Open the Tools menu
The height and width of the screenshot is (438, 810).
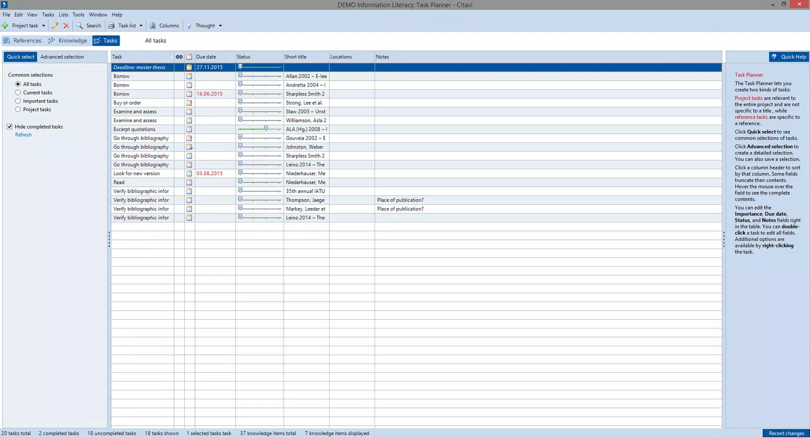pyautogui.click(x=78, y=15)
